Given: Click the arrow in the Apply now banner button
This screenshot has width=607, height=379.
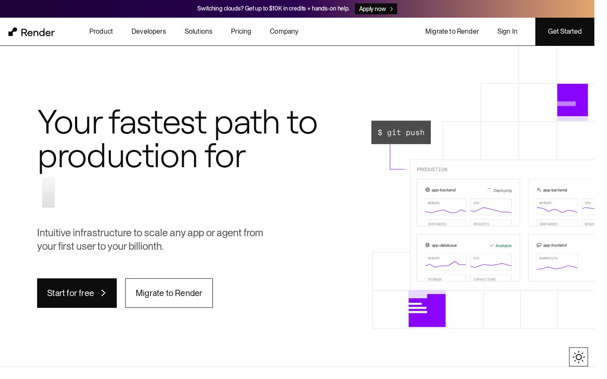Looking at the screenshot, I should 392,9.
